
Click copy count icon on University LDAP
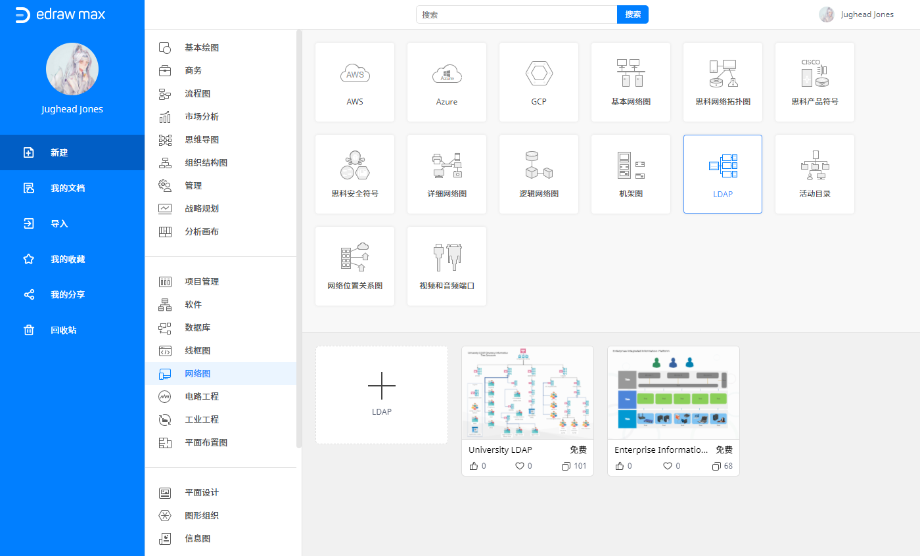click(566, 466)
